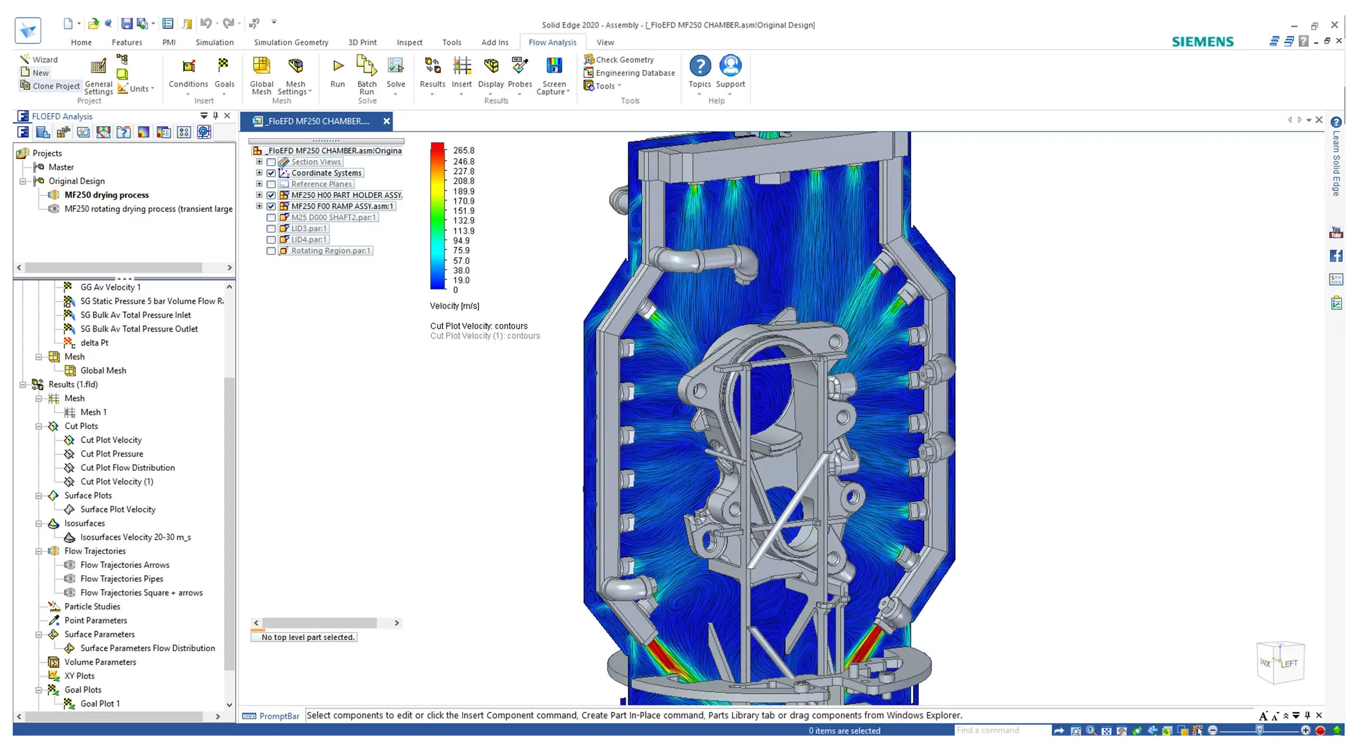Check Rotating Region.par:1 checkbox
The height and width of the screenshot is (751, 1358).
pos(271,251)
